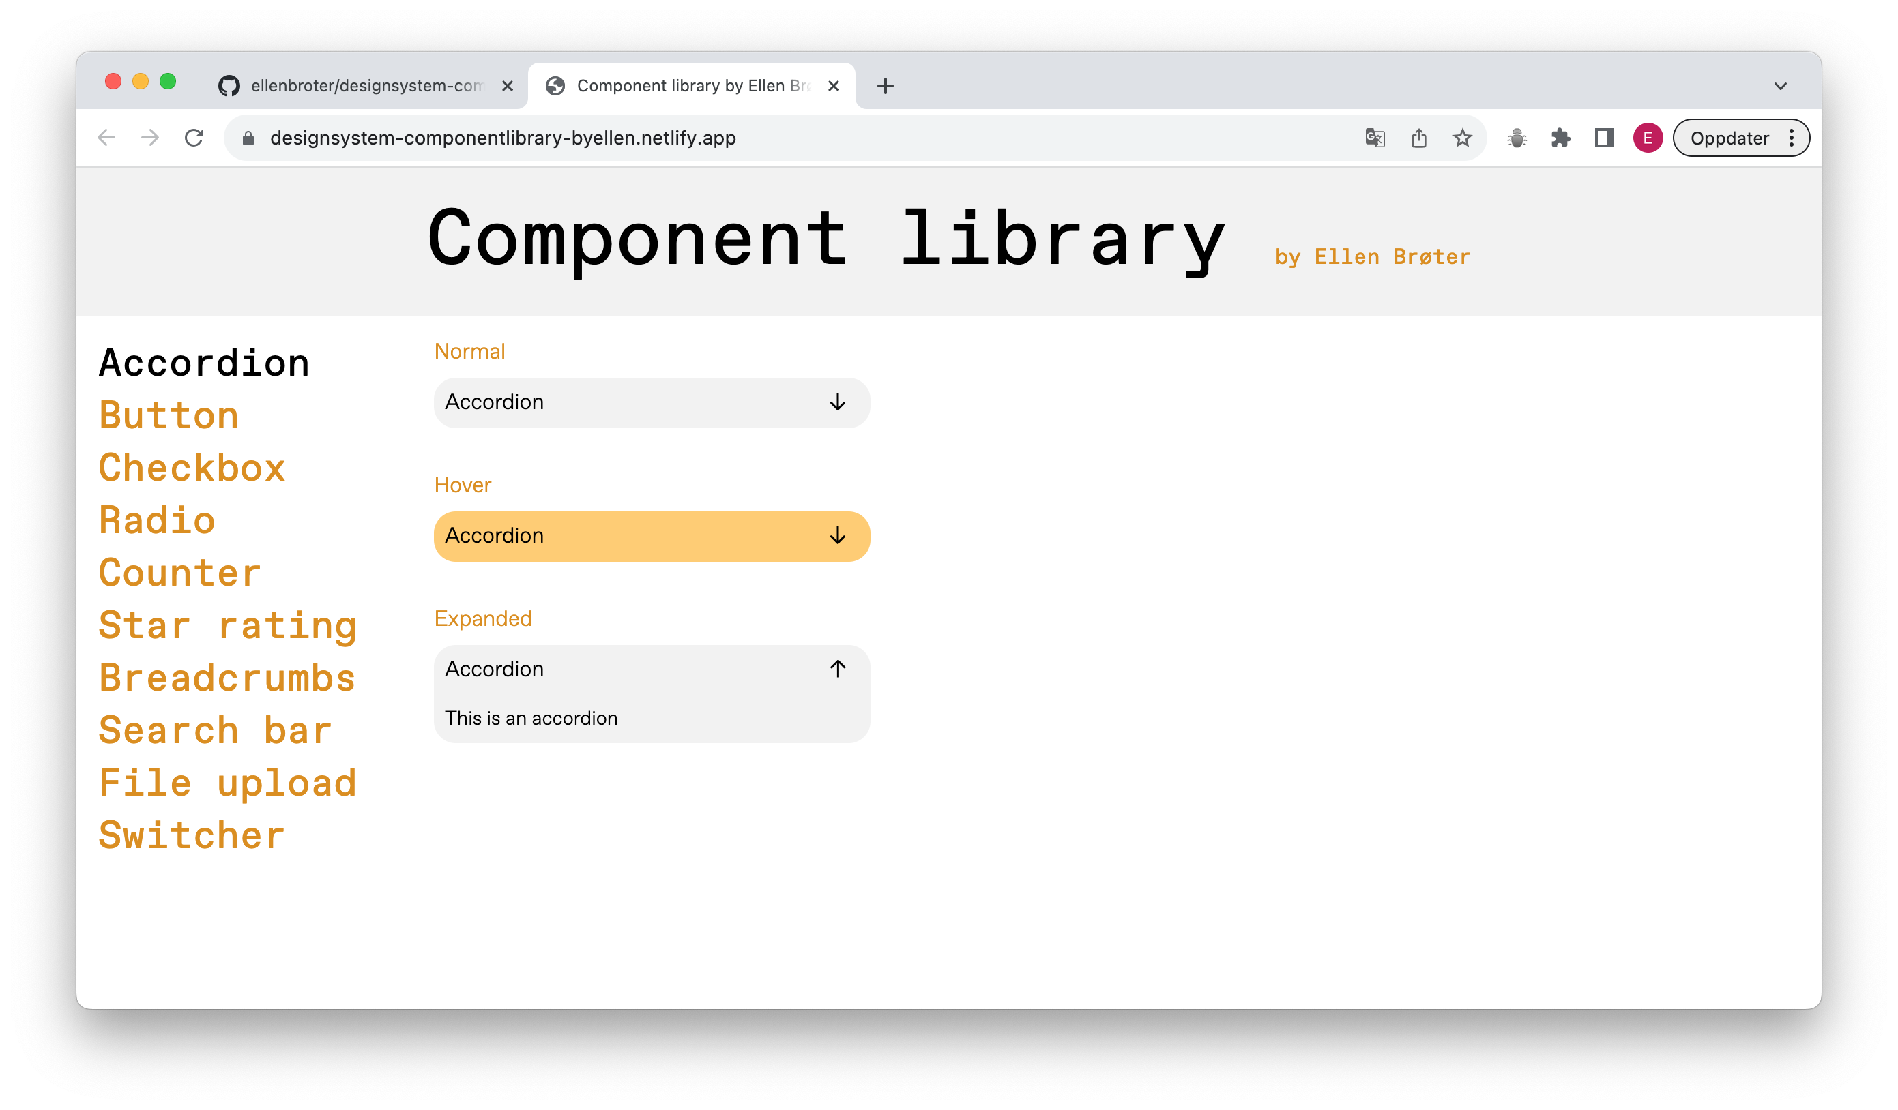Toggle the Counter component view

tap(179, 572)
